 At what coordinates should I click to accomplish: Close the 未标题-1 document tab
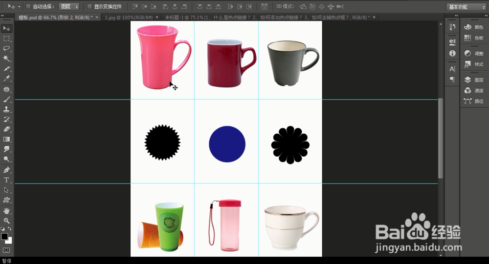click(x=374, y=17)
